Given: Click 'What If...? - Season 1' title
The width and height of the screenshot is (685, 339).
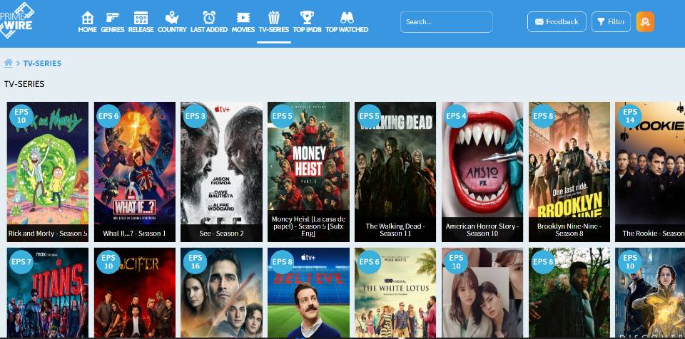Looking at the screenshot, I should click(x=135, y=234).
